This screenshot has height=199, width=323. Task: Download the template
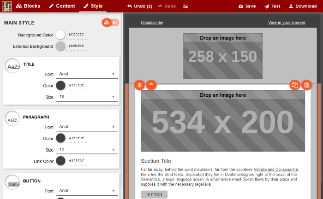click(x=303, y=6)
